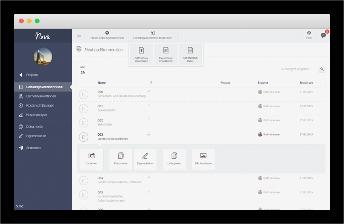The image size is (344, 224).
Task: Choose DATANORM-Datei import option
Action: click(x=190, y=54)
